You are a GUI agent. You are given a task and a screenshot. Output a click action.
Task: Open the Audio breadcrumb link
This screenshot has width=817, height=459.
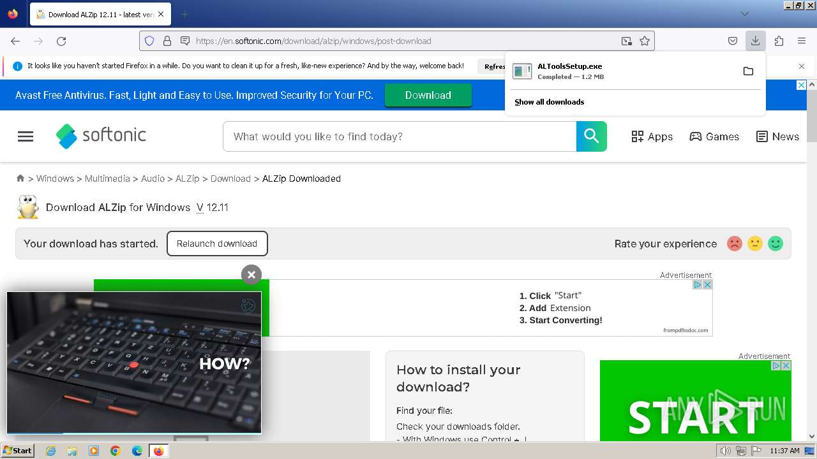tap(153, 178)
